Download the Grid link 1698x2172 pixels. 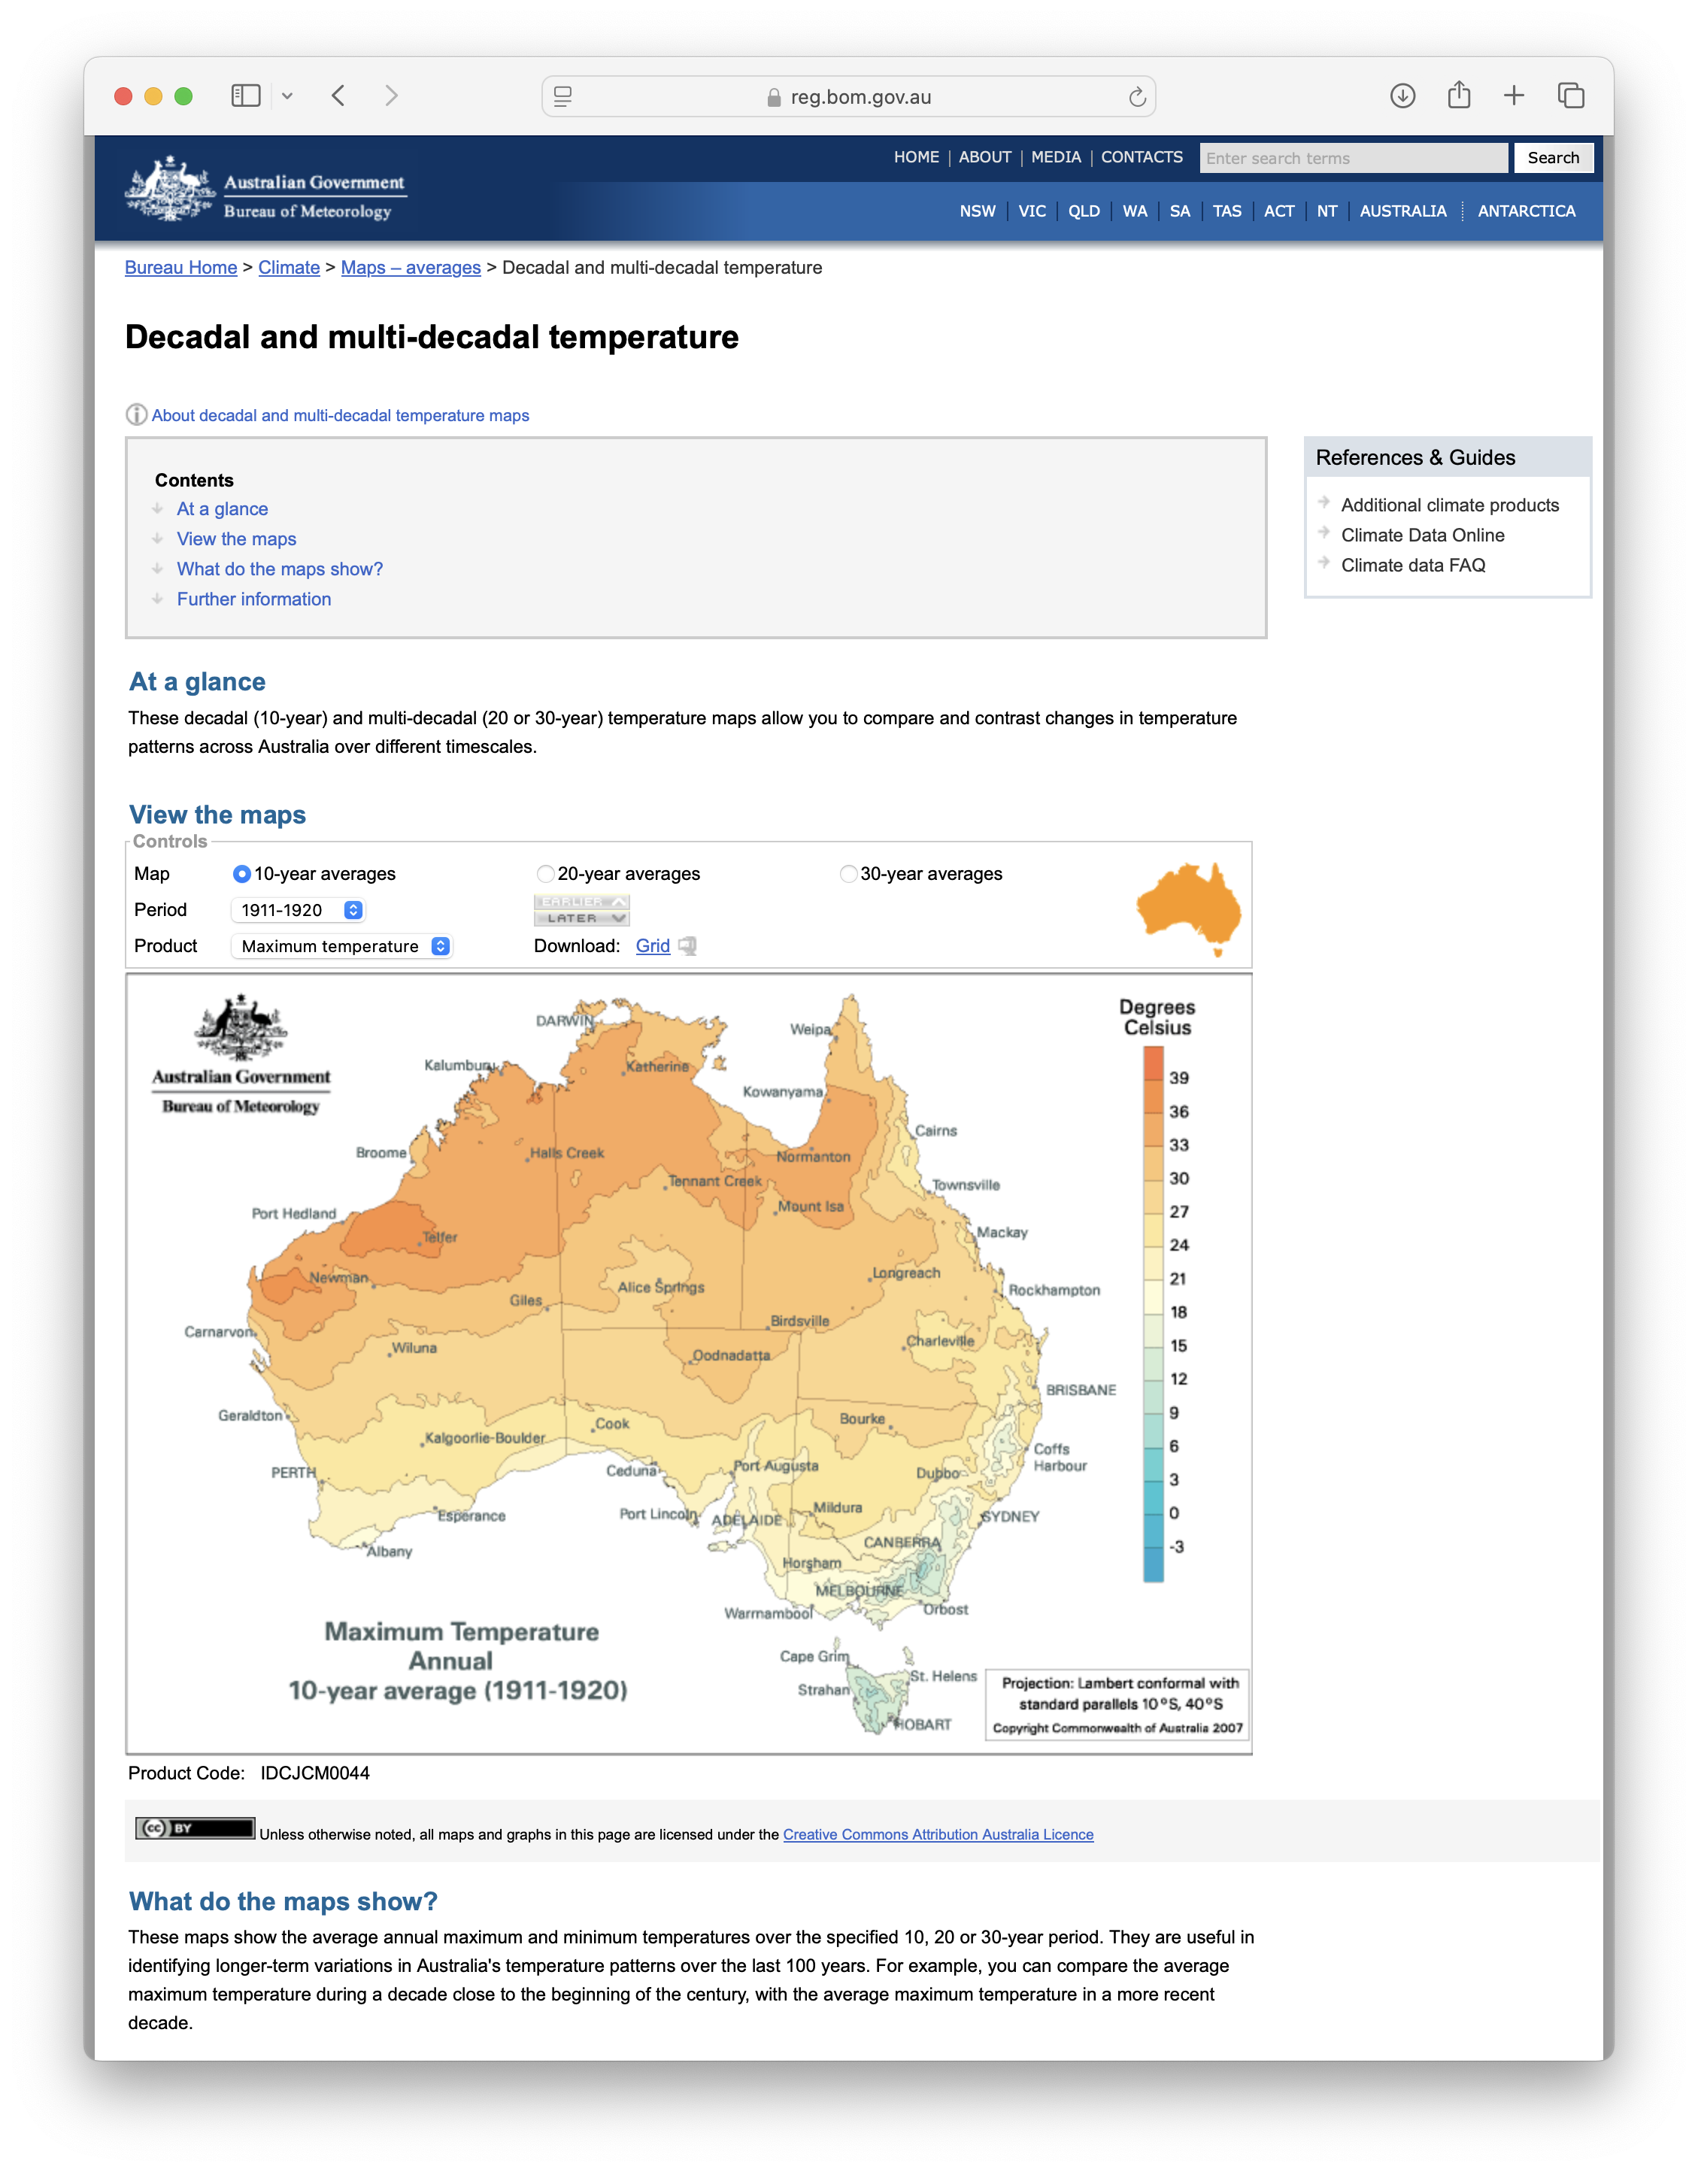[652, 946]
